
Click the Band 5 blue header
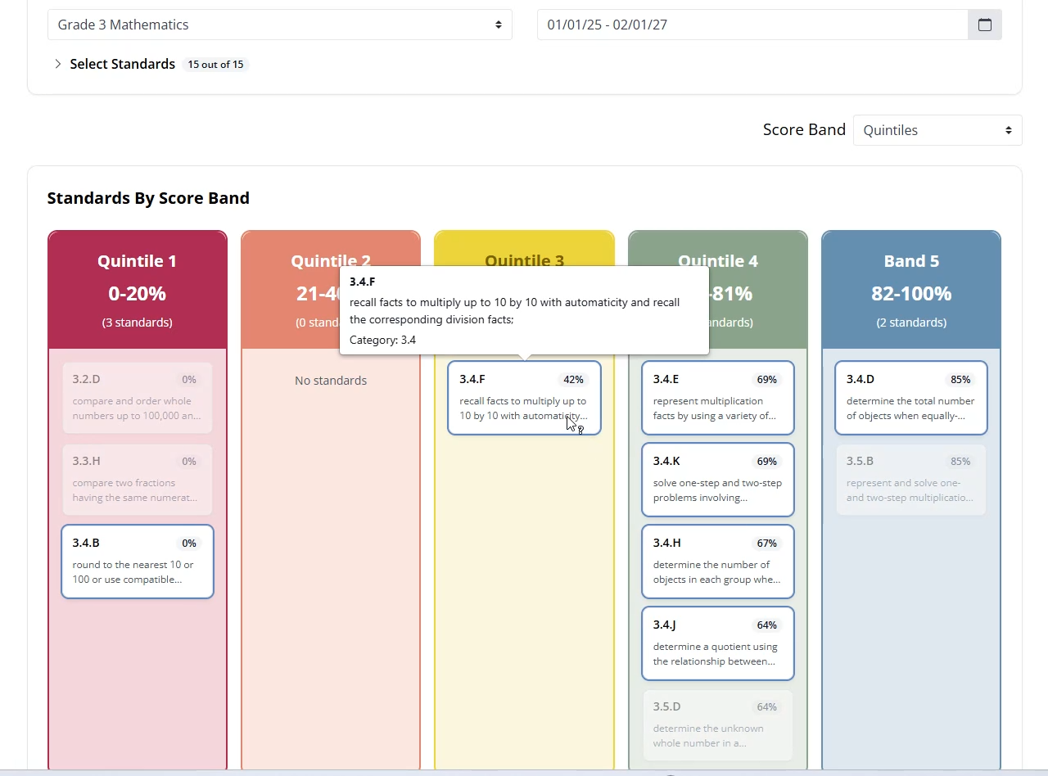[x=911, y=290]
